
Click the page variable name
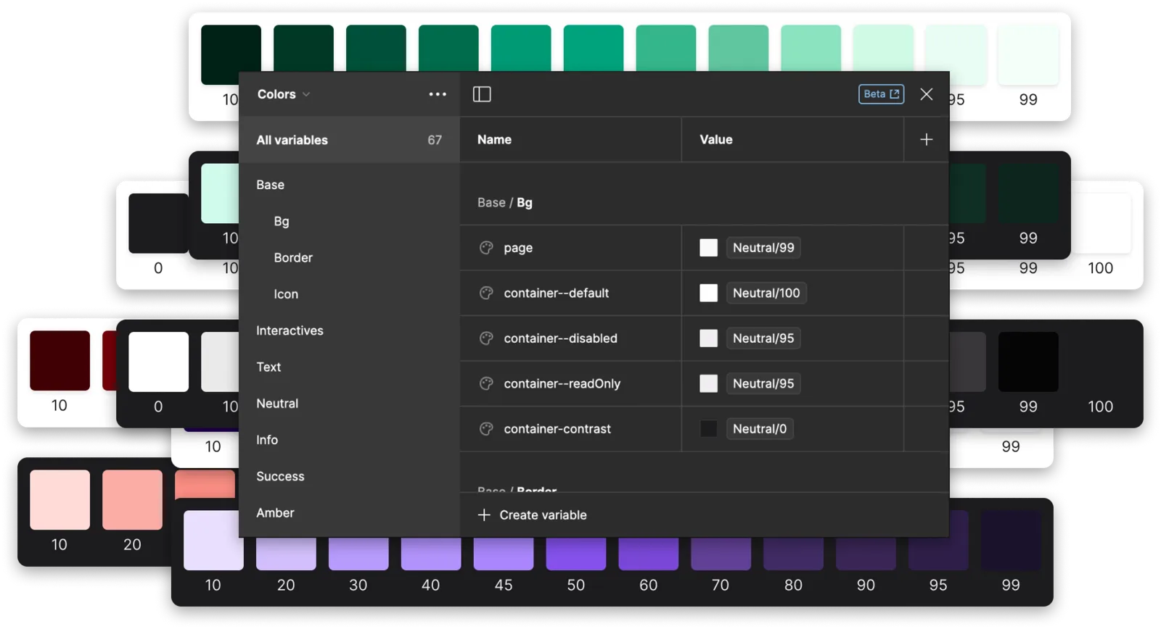pos(518,248)
